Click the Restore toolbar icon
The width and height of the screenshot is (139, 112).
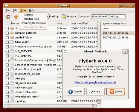click(64, 17)
